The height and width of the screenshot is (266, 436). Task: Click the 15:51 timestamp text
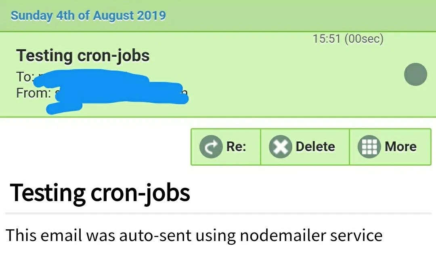point(348,39)
